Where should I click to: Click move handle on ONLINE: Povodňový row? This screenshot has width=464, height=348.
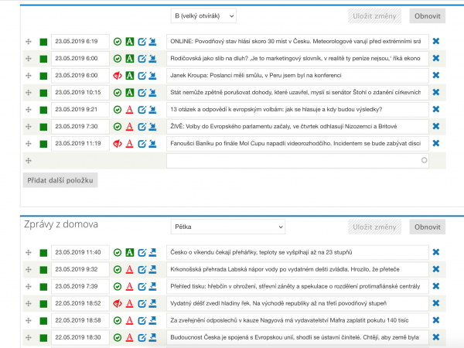pos(29,42)
